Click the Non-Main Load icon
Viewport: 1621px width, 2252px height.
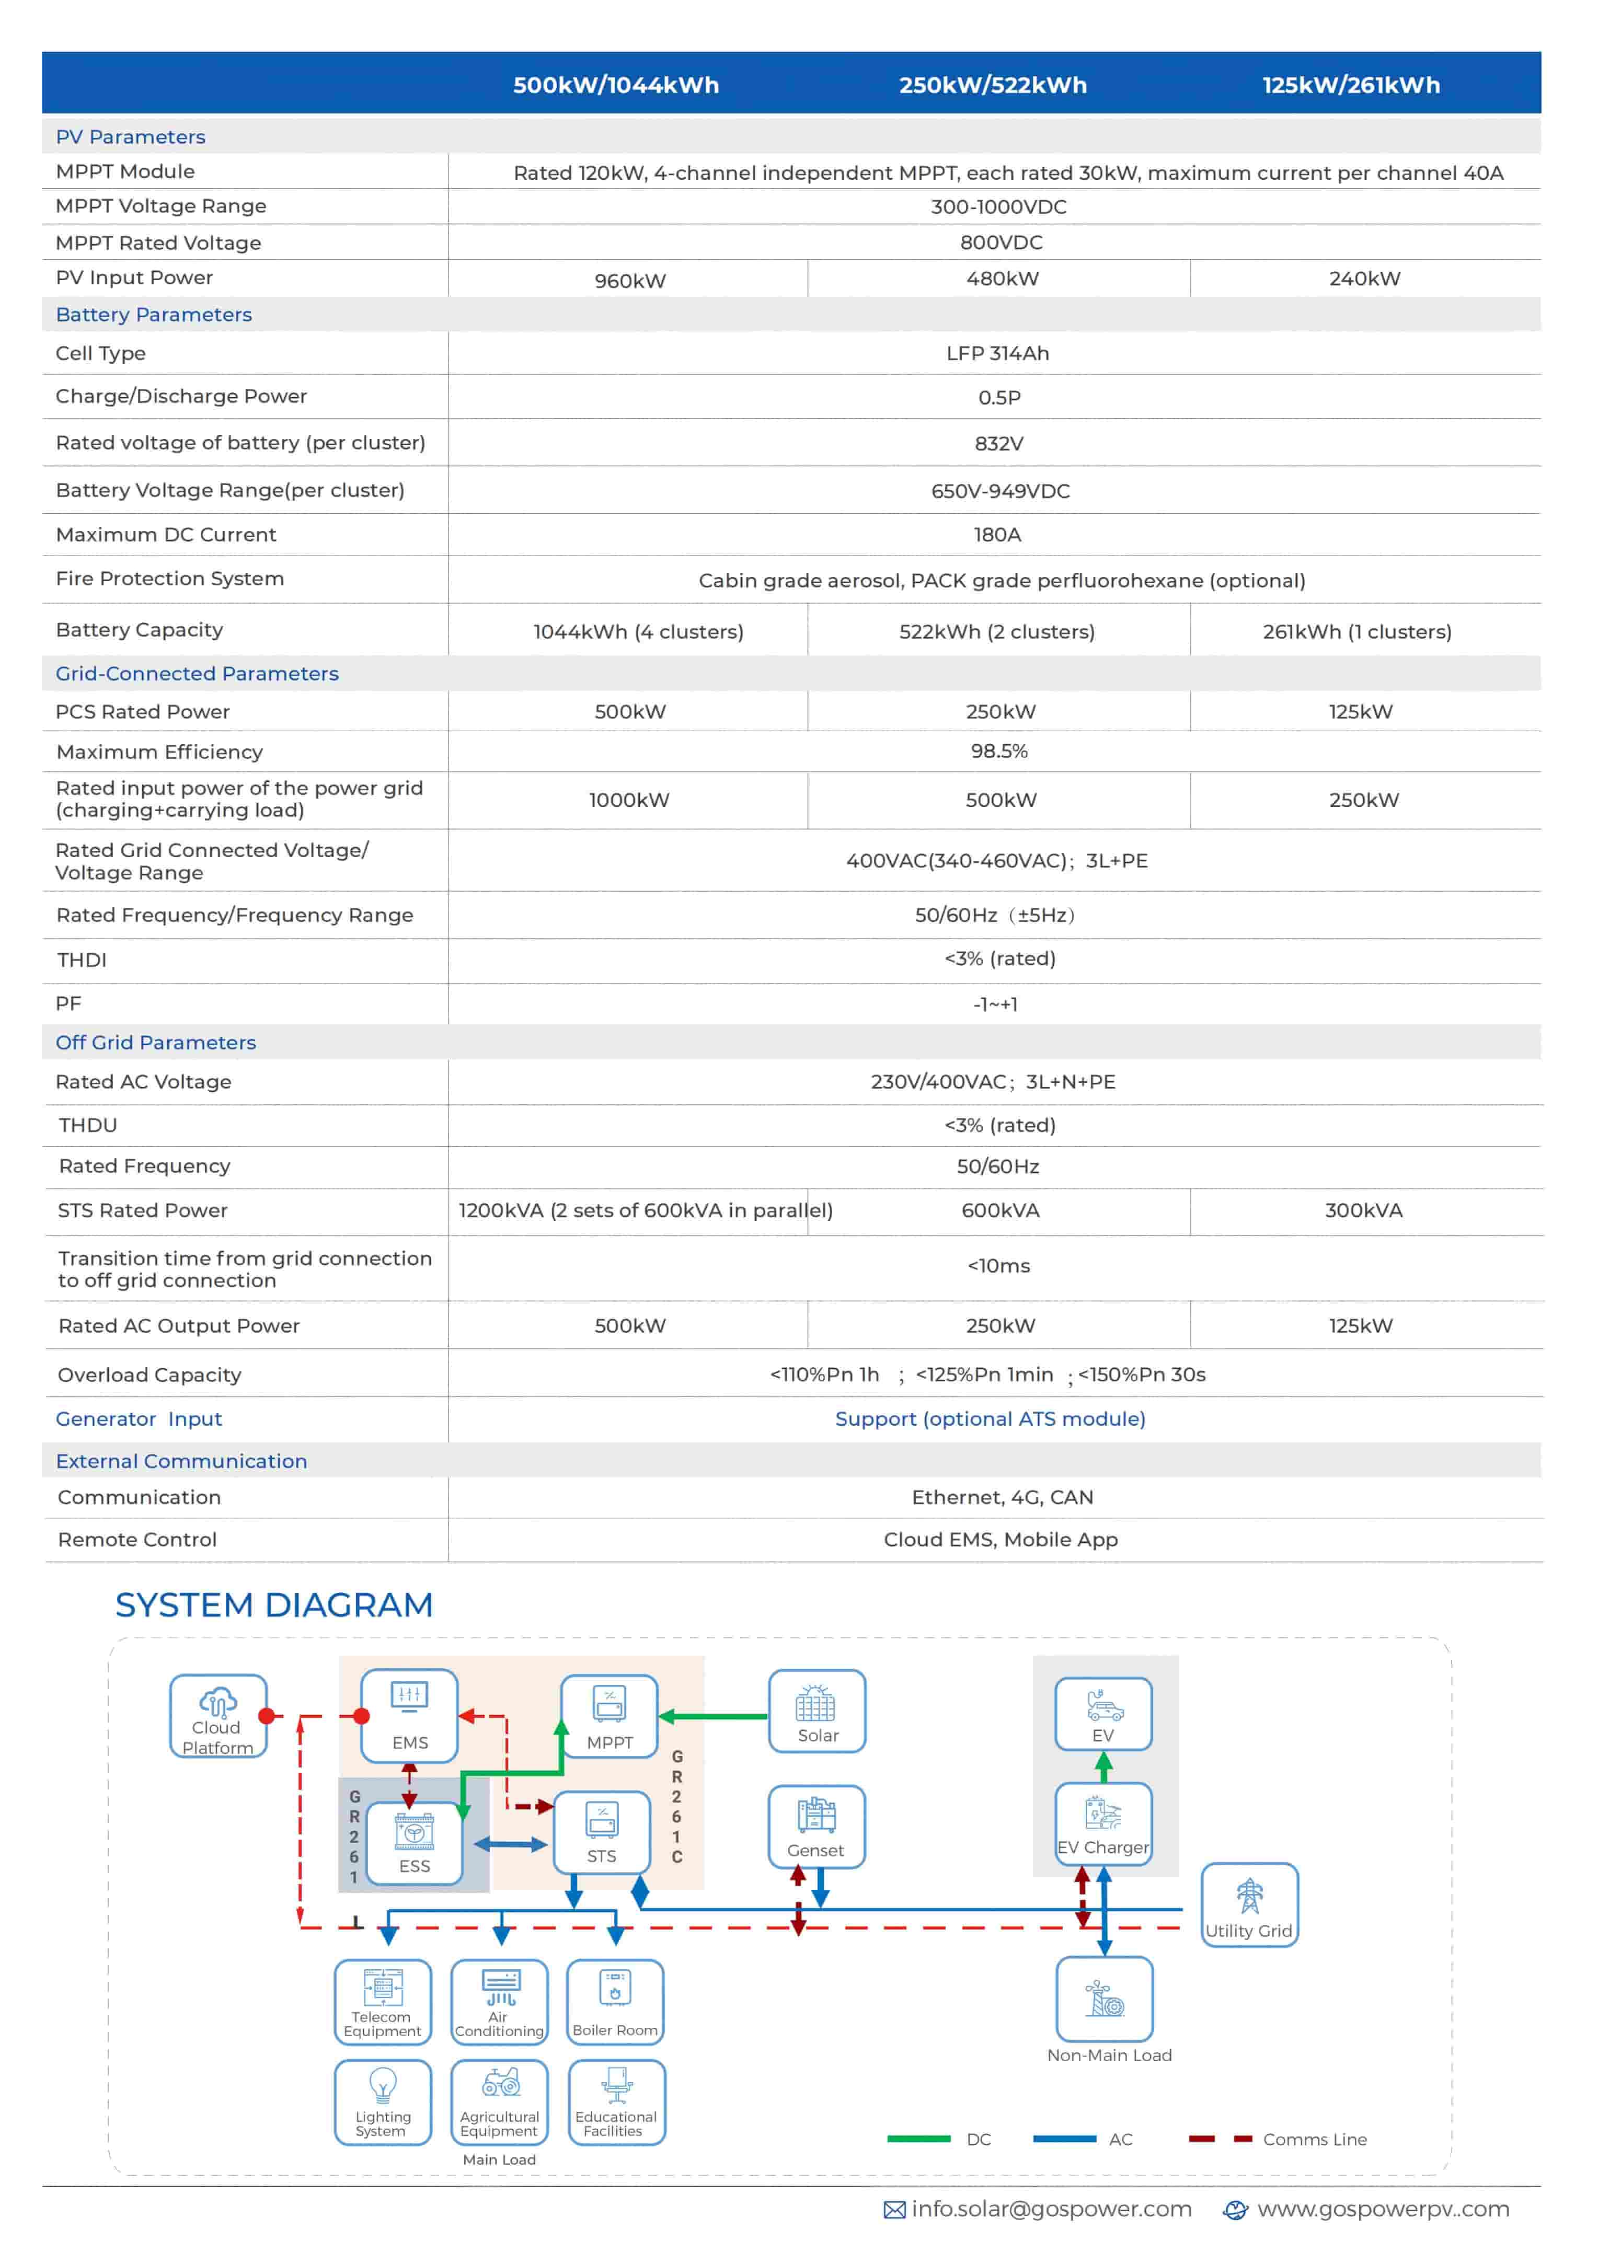coord(1105,1998)
